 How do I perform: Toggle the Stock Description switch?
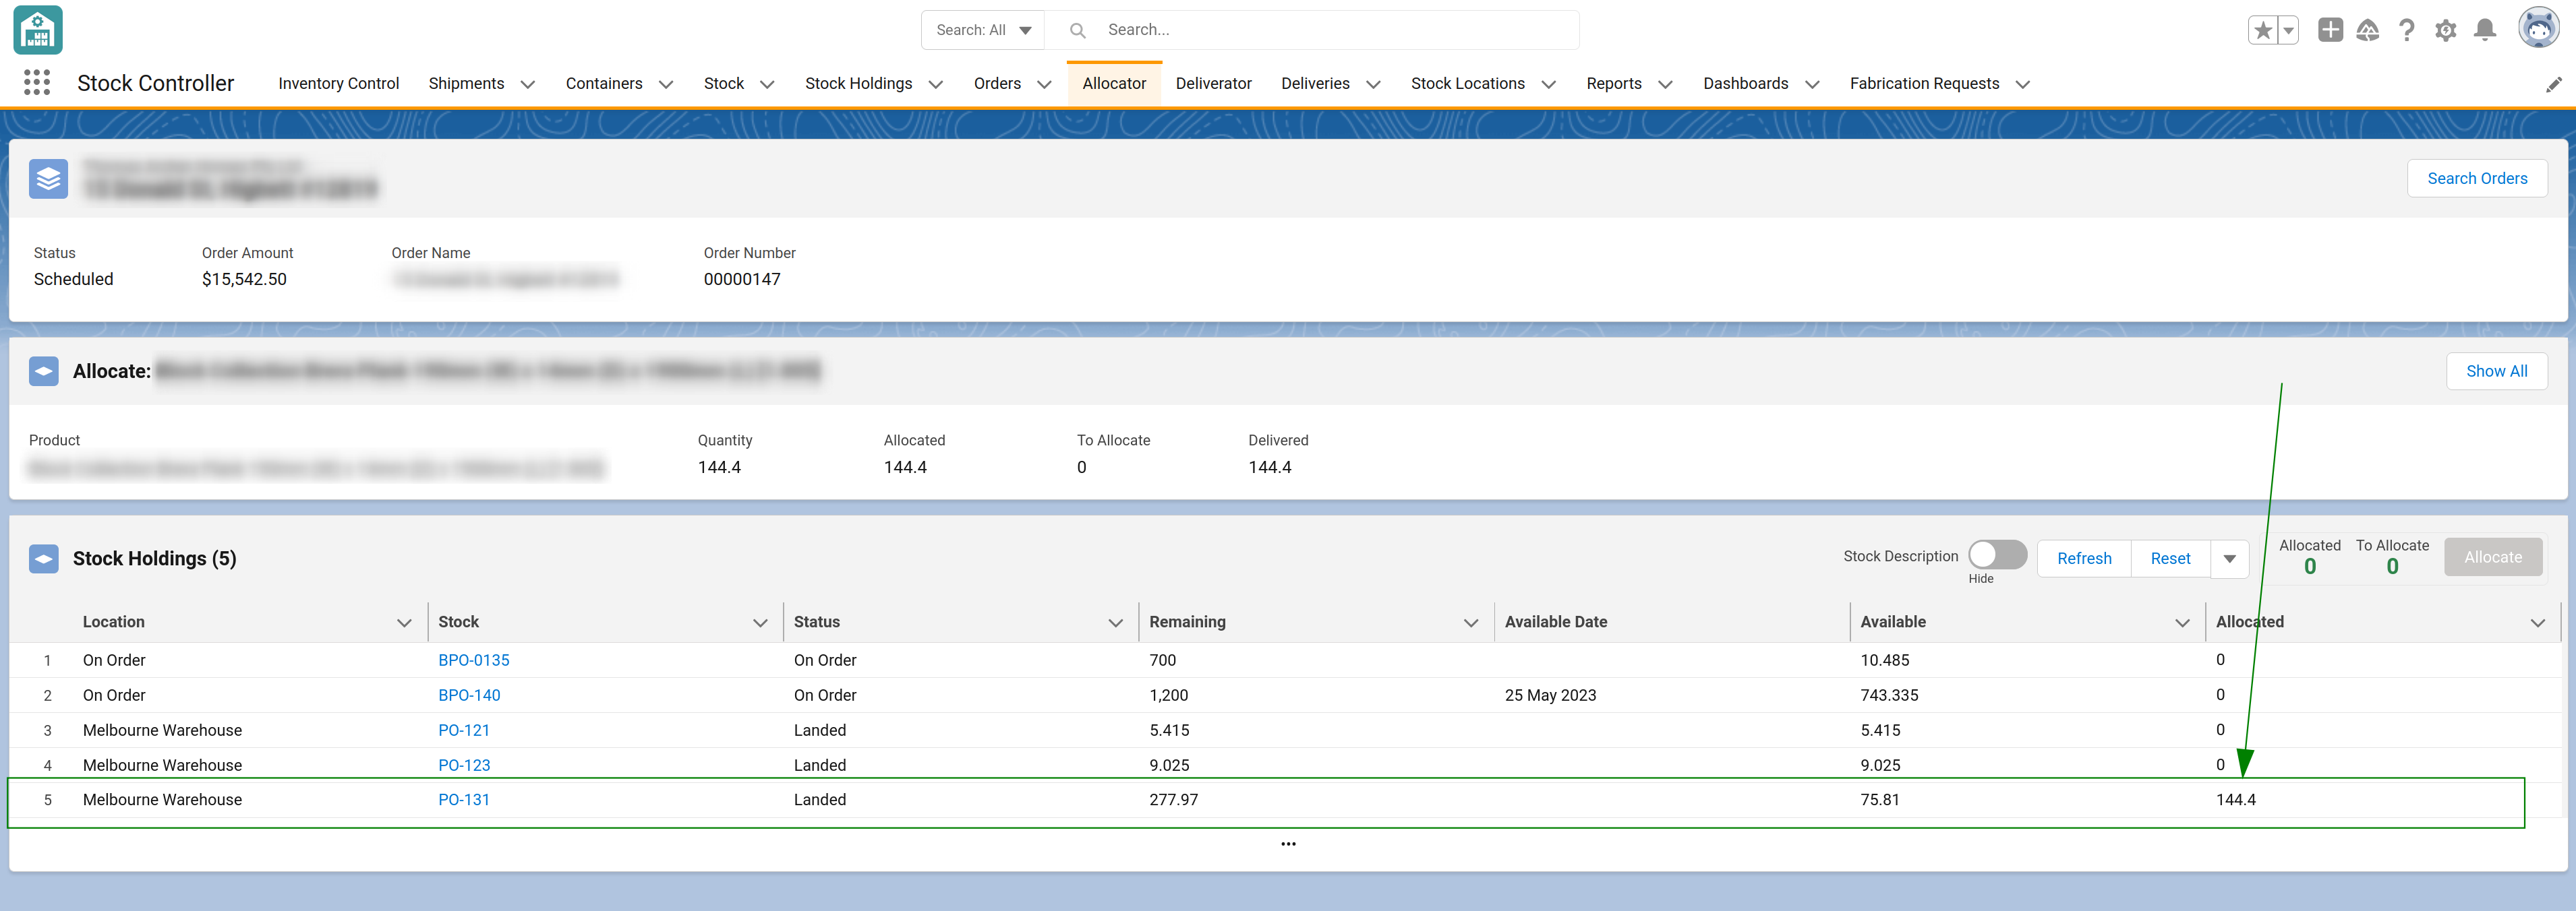click(1997, 555)
